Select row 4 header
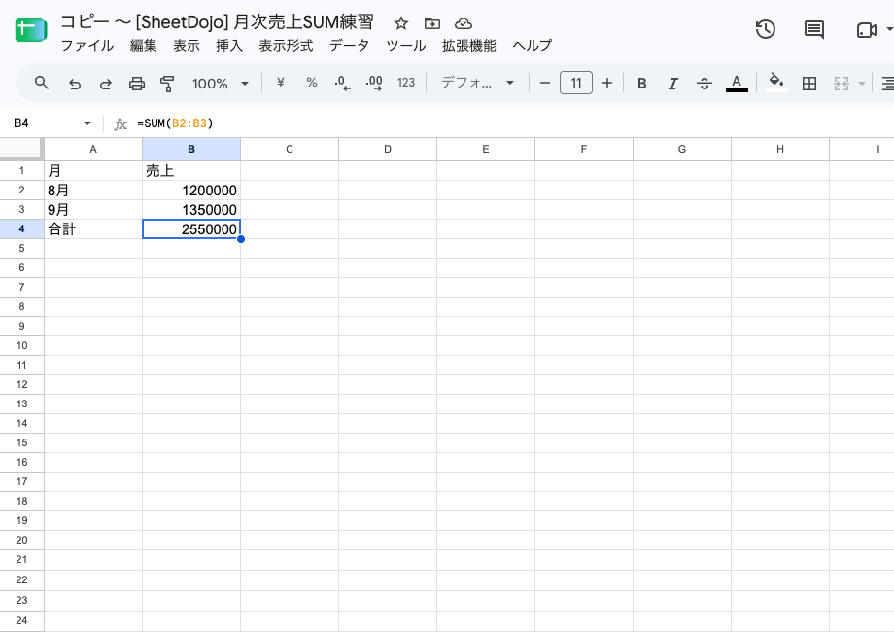This screenshot has height=632, width=894. (21, 228)
